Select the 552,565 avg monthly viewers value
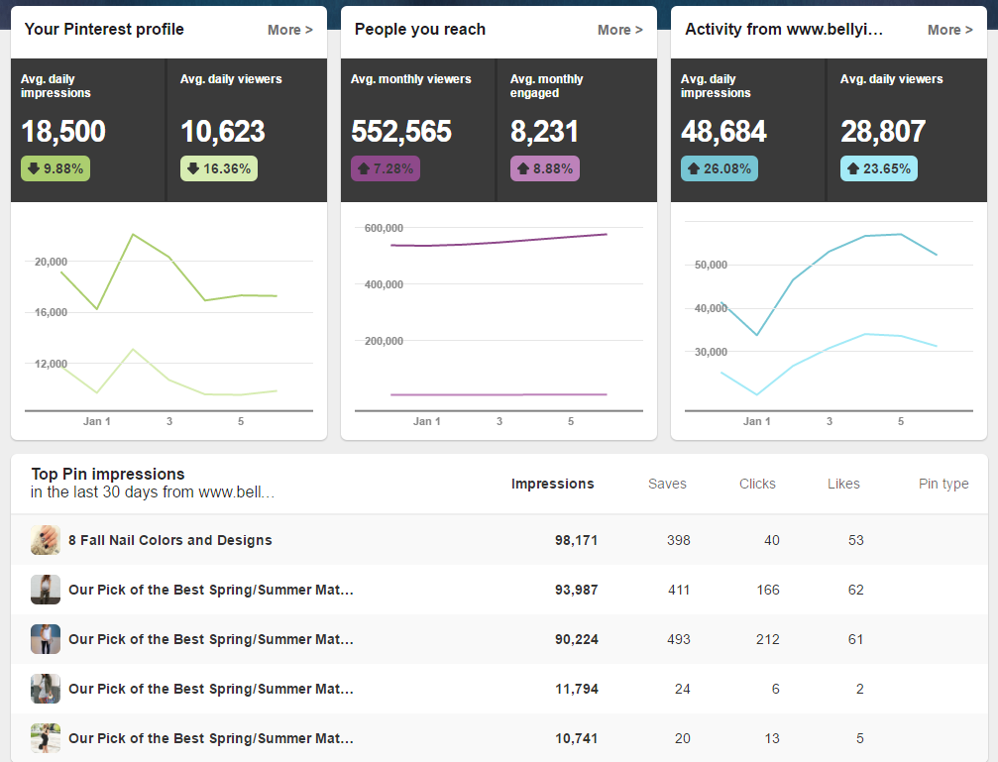This screenshot has width=998, height=762. click(401, 132)
